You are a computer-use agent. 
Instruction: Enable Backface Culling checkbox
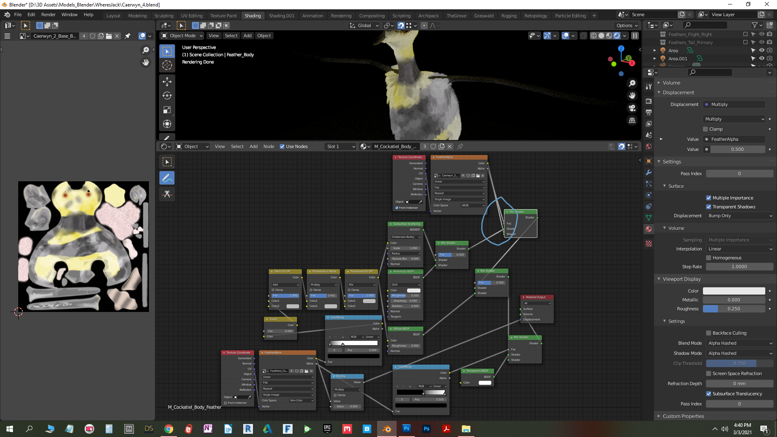pos(709,333)
